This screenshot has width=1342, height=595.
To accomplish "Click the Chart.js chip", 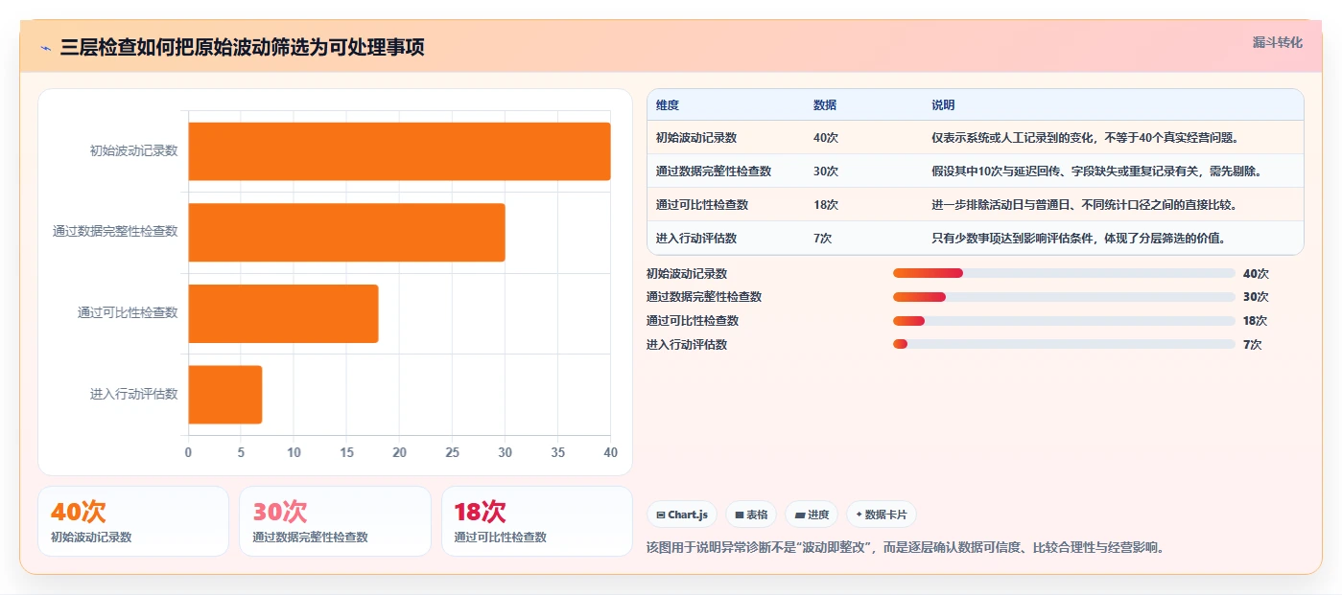I will pos(682,515).
